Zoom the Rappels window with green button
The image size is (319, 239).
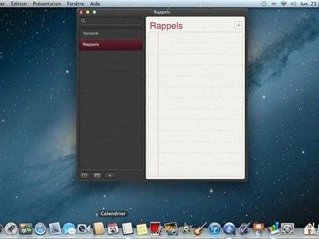tap(94, 12)
